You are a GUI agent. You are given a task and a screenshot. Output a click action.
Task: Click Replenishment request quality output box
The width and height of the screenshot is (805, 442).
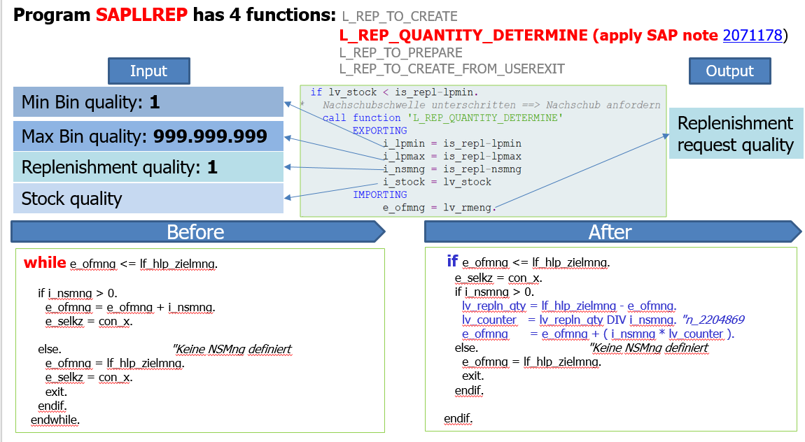(x=736, y=134)
